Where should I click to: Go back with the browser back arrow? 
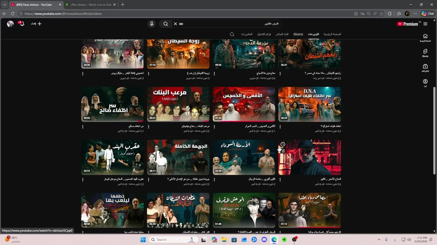[x=4, y=14]
